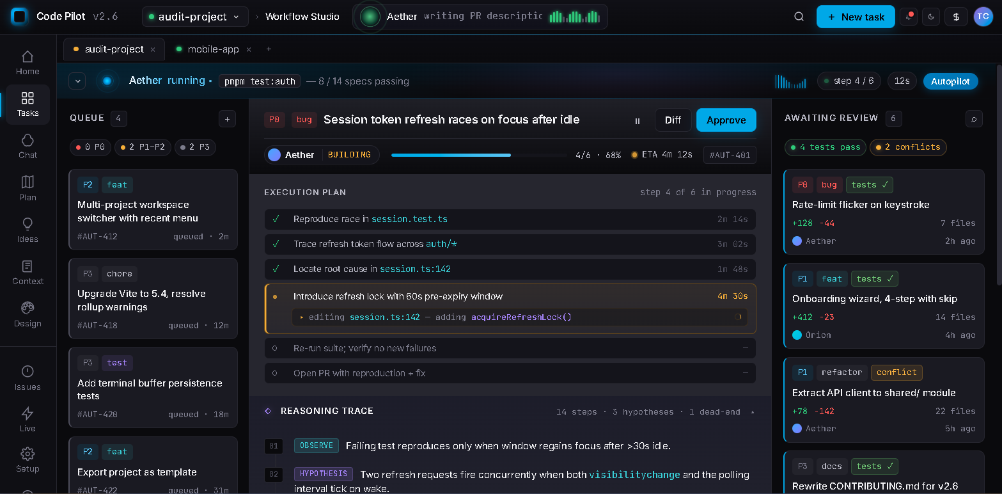Viewport: 1002px width, 494px height.
Task: Click the search magnifier in top bar
Action: (x=799, y=17)
